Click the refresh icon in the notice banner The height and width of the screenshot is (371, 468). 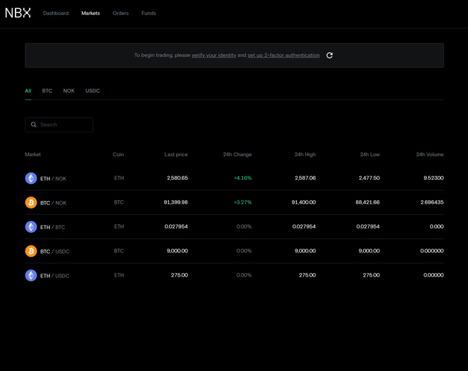pyautogui.click(x=329, y=55)
